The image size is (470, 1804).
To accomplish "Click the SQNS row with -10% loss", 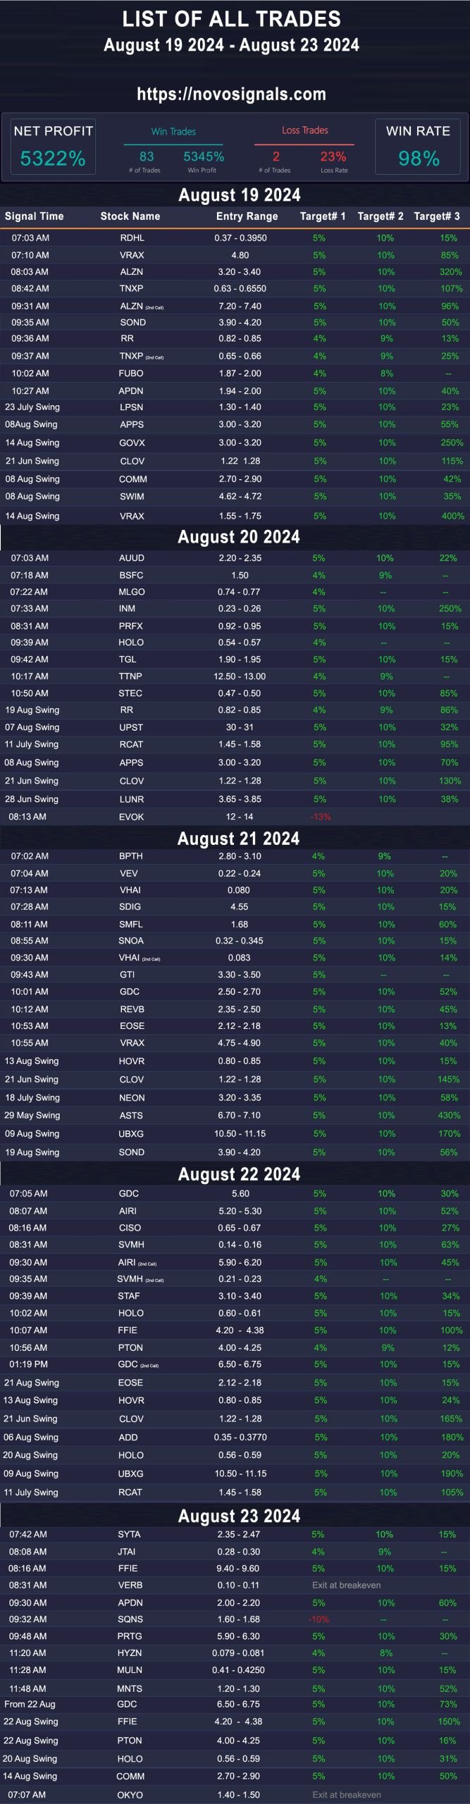I will [x=235, y=1619].
